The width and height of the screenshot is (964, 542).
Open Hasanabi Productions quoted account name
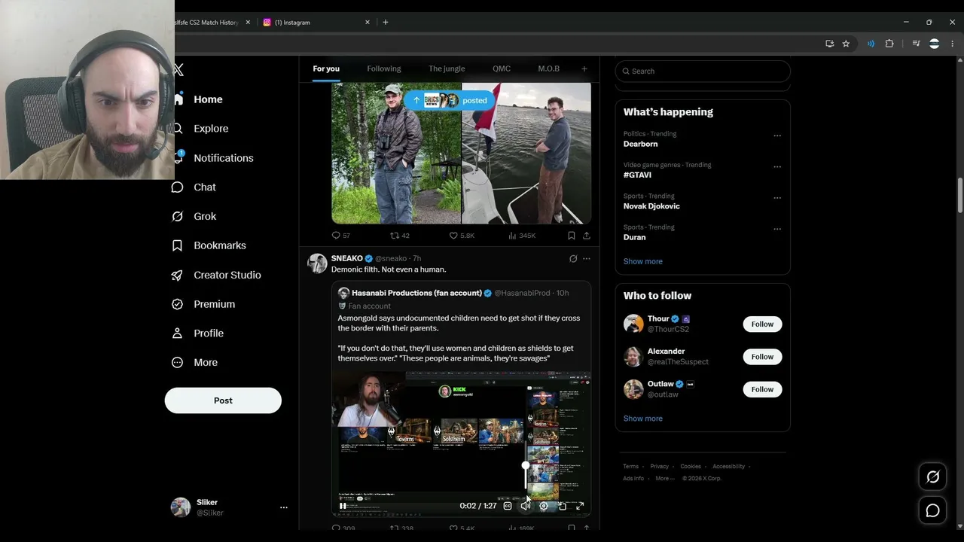click(x=416, y=293)
